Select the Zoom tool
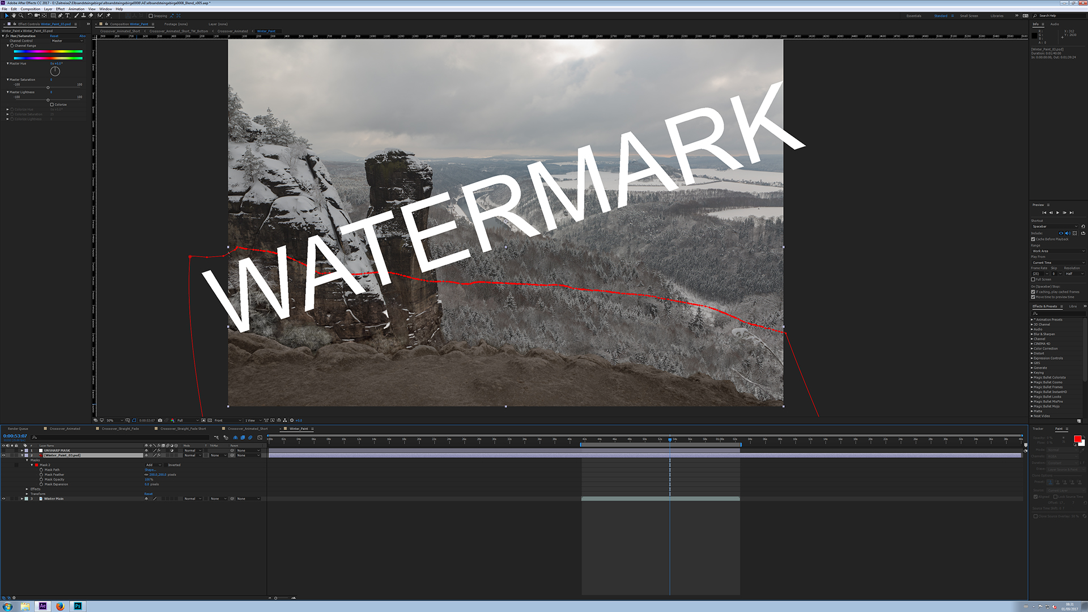The width and height of the screenshot is (1088, 612). click(x=21, y=15)
